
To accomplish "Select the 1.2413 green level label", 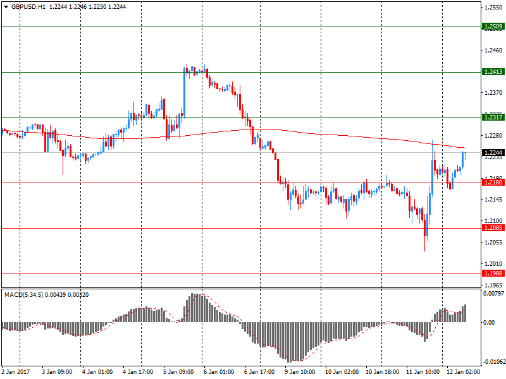I will 493,72.
